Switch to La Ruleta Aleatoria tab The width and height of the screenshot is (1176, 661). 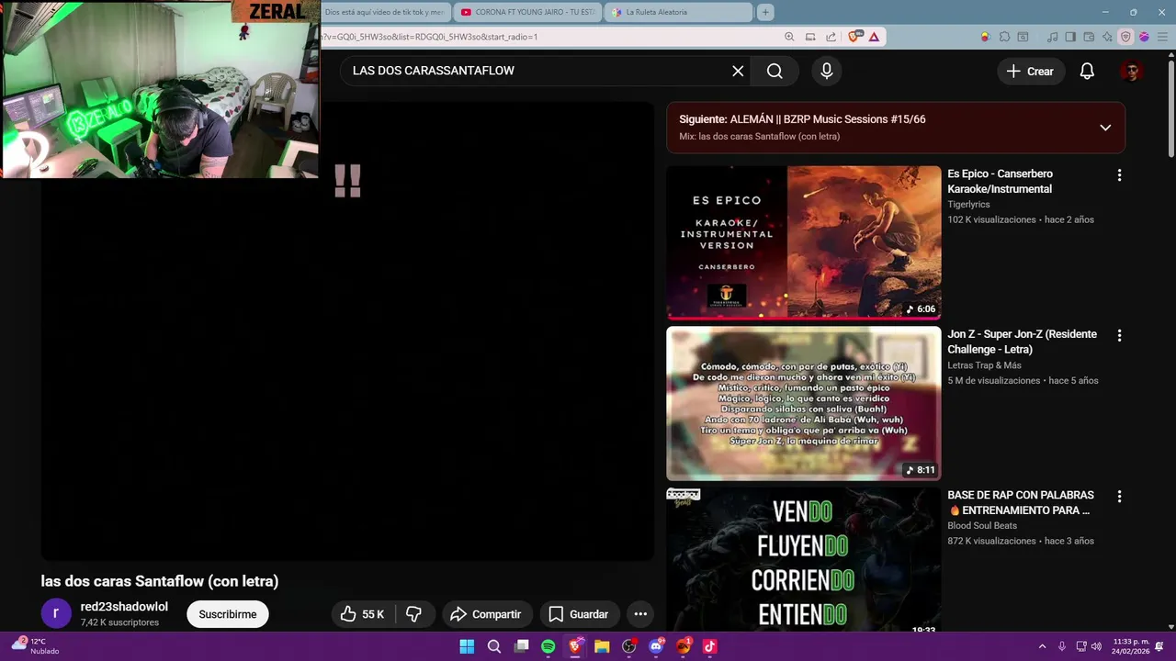pyautogui.click(x=678, y=12)
